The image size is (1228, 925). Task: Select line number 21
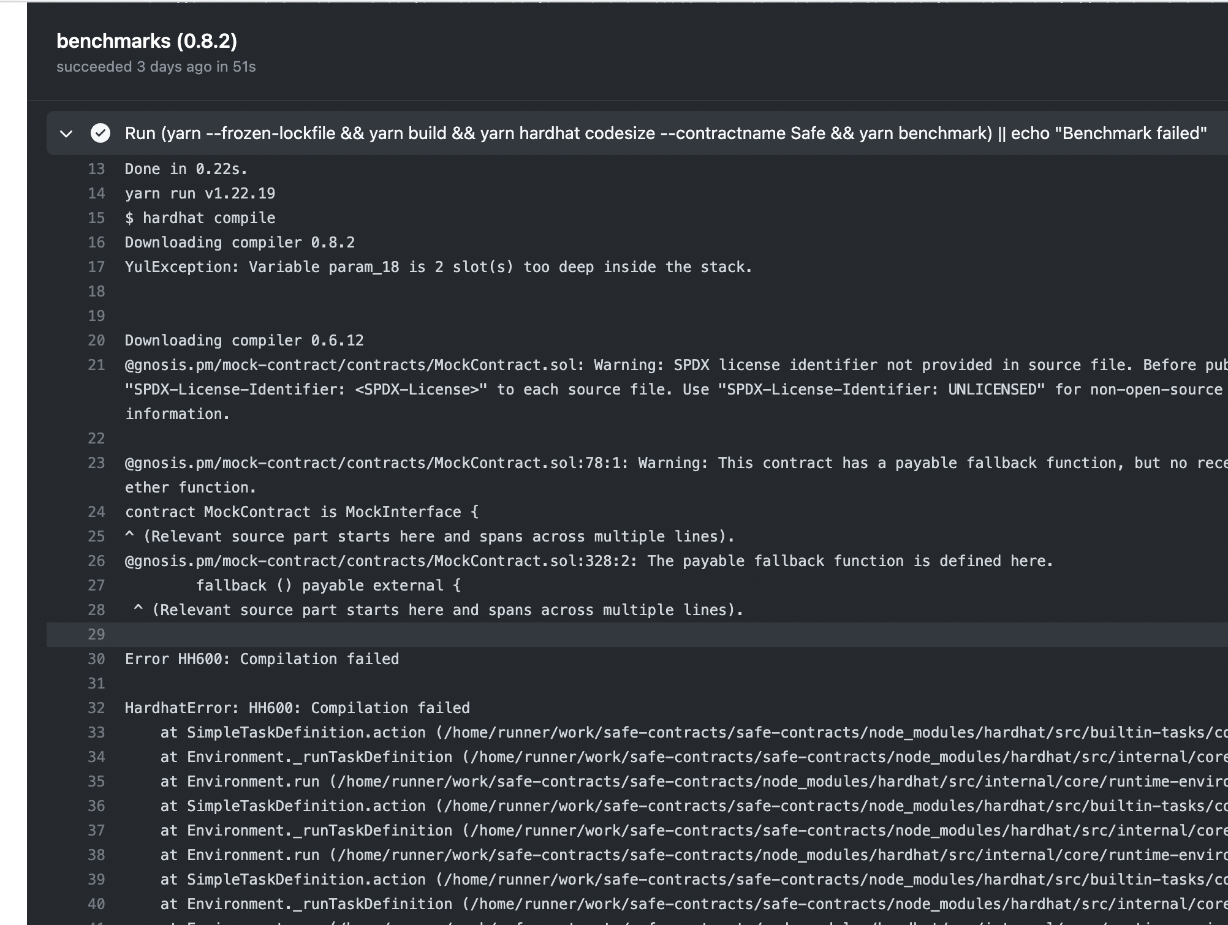(x=96, y=365)
